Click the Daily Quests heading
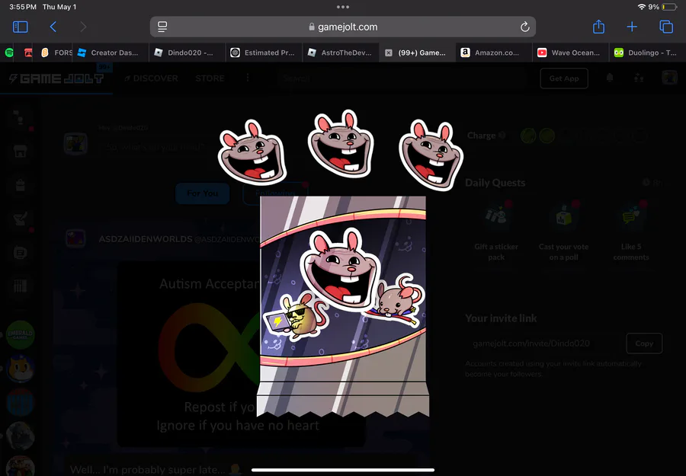The image size is (686, 476). coord(495,183)
